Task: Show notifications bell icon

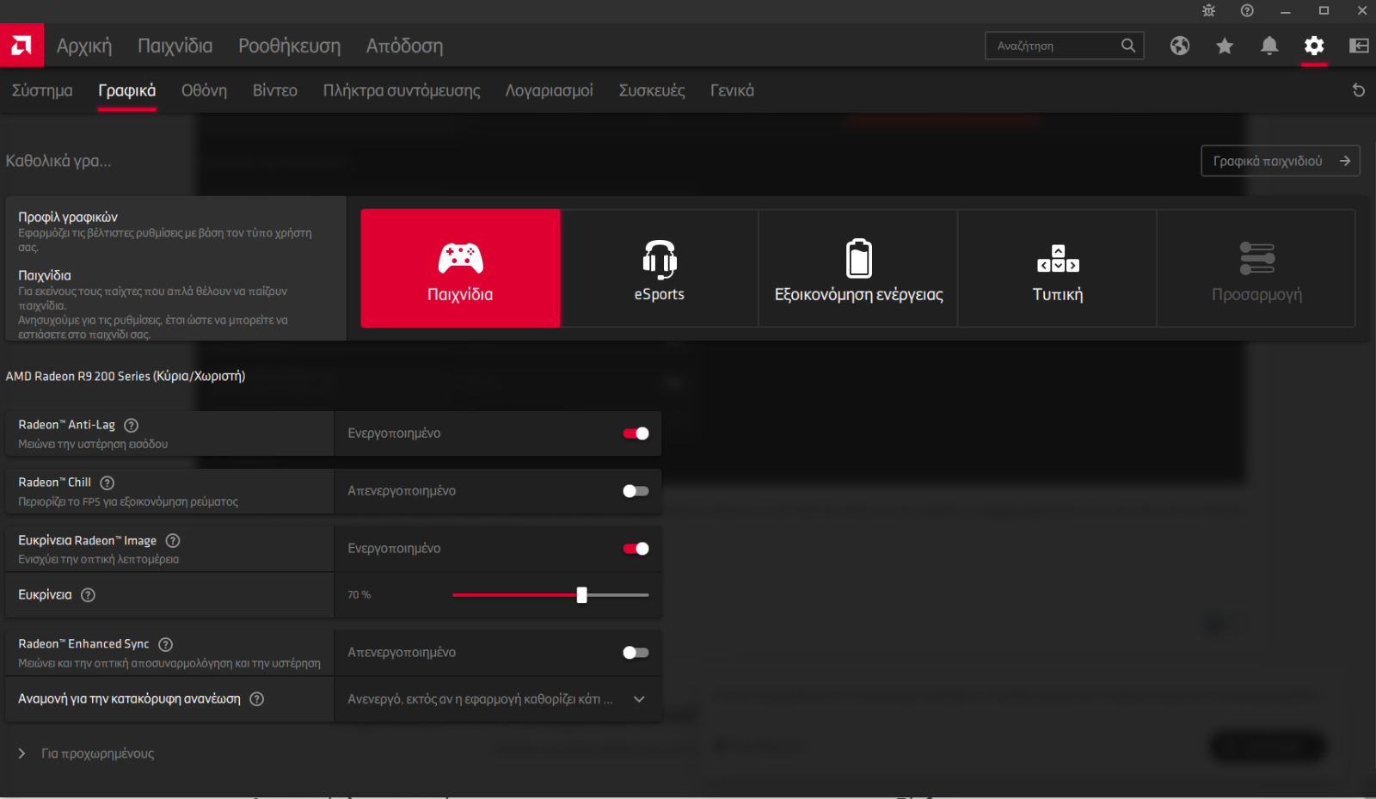Action: coord(1269,46)
